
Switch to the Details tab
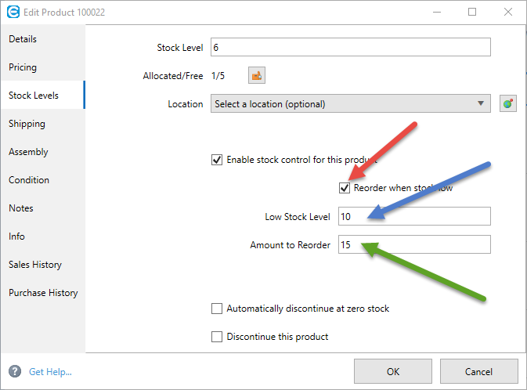[x=23, y=39]
